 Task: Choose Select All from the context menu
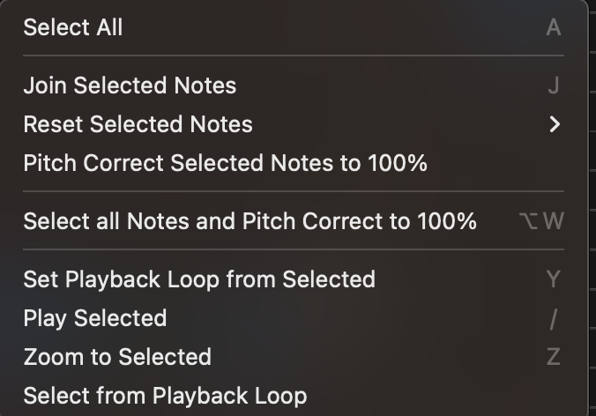(x=73, y=27)
